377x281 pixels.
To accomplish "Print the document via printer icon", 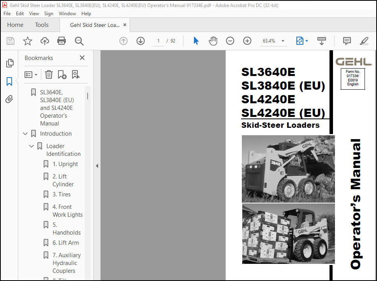I will click(62, 41).
